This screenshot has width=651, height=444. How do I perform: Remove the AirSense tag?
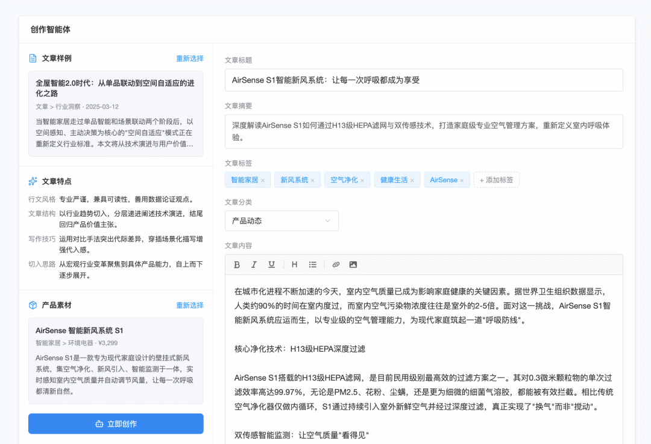pyautogui.click(x=462, y=180)
